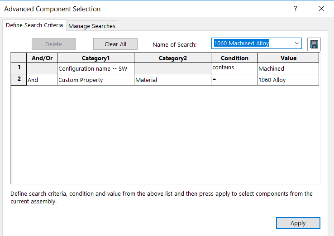Open the contains condition cell
The image size is (334, 236).
[x=234, y=68]
